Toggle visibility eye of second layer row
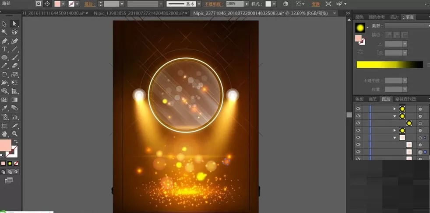Screen dimensions: 430x213 click(358, 116)
